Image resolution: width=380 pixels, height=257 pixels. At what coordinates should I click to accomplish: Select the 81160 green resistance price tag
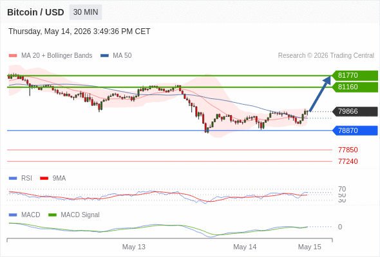click(355, 87)
